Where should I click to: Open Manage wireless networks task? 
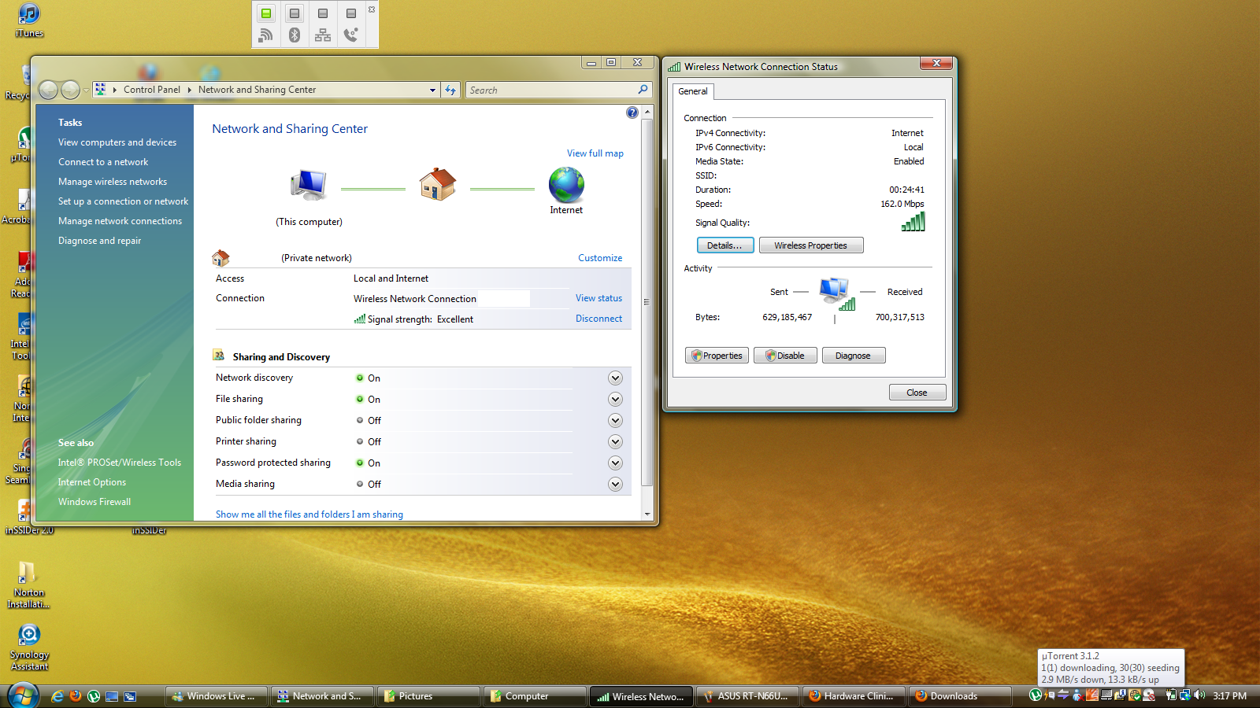pyautogui.click(x=113, y=182)
